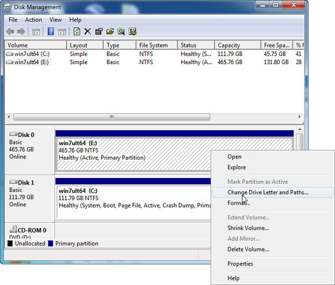The width and height of the screenshot is (335, 285).
Task: Click the blue Help question-mark toolbar icon
Action: click(x=51, y=32)
